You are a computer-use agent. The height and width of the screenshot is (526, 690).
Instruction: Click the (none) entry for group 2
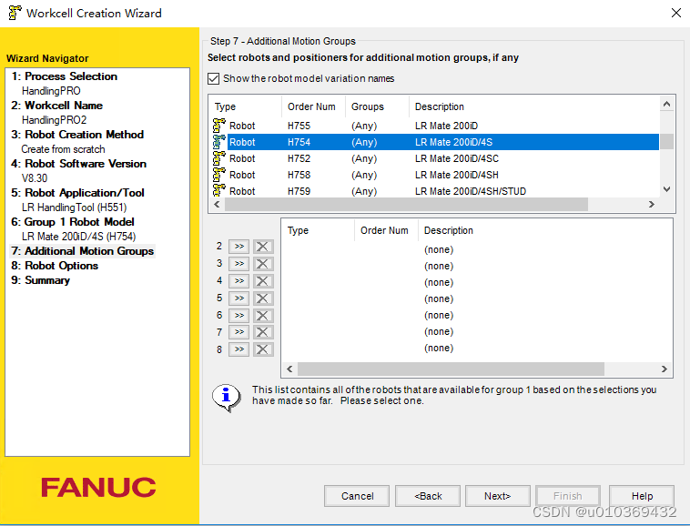coord(439,250)
